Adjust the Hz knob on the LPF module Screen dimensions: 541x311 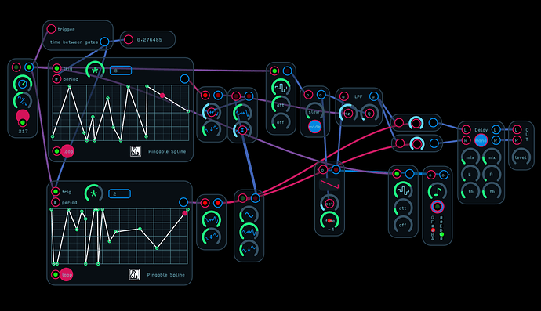(347, 113)
